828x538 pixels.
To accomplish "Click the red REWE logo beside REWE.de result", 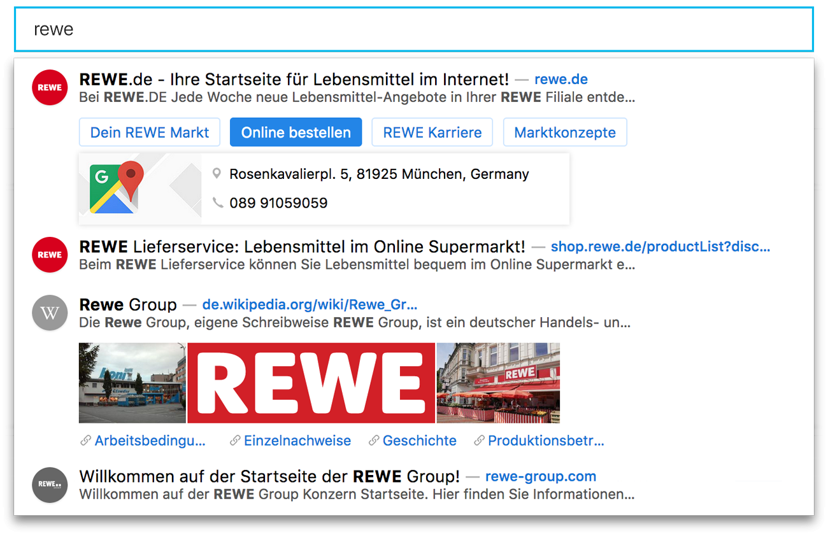I will pyautogui.click(x=50, y=87).
